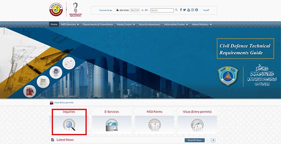
Task: Open the Visas (Entry permits) ticker link
Action: [x=64, y=102]
